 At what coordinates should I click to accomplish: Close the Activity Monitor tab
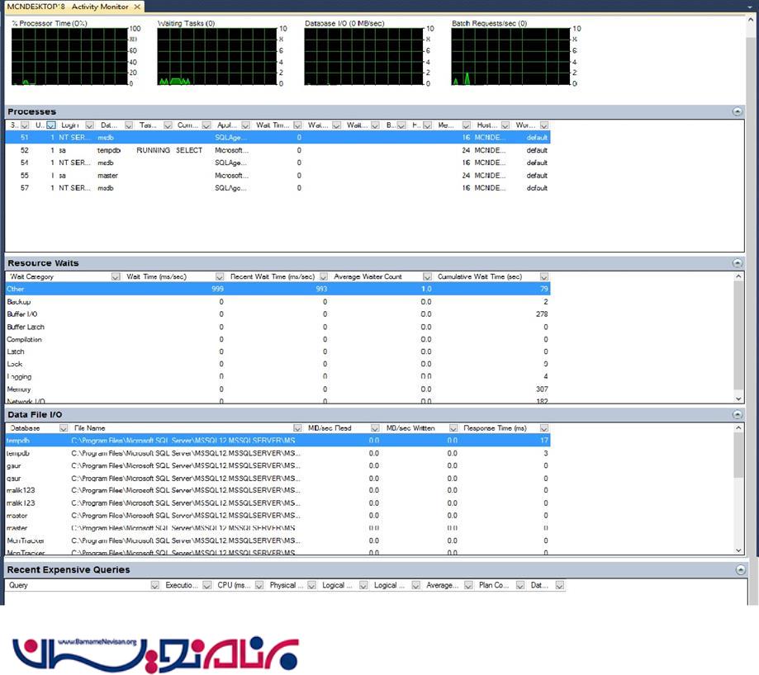coord(137,7)
